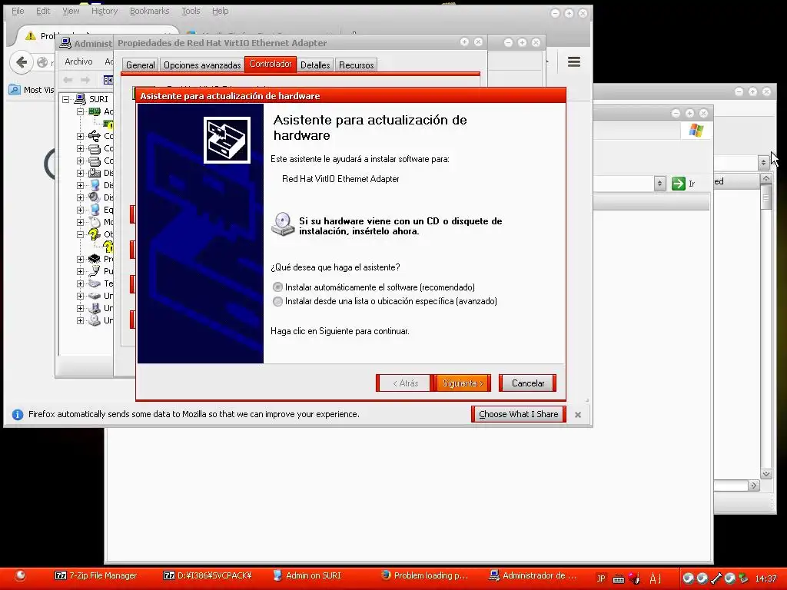Viewport: 787px width, 590px height.
Task: Click the globe site identity icon in Firefox
Action: (43, 62)
